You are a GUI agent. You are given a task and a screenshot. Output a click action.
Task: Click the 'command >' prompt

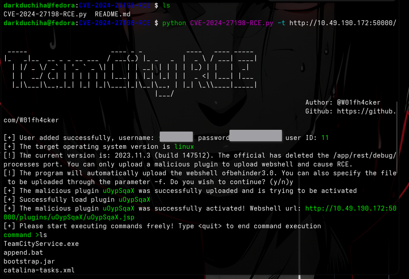[x=21, y=235]
